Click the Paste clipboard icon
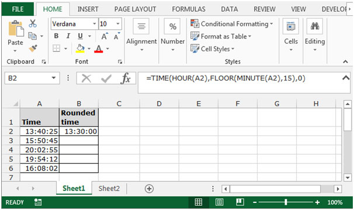The height and width of the screenshot is (210, 354). 16,29
